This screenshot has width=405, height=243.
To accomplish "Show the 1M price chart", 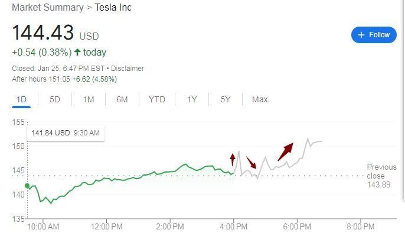I will point(89,99).
